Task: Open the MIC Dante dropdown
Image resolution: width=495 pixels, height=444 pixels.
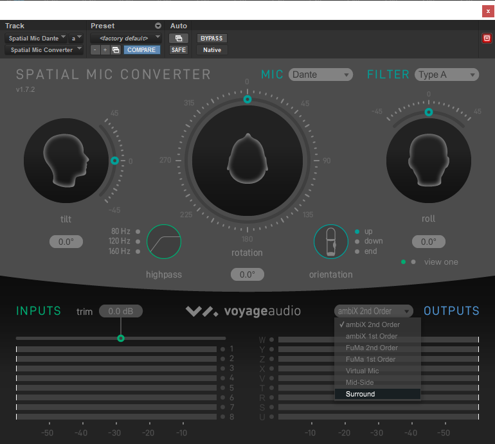Action: (320, 75)
